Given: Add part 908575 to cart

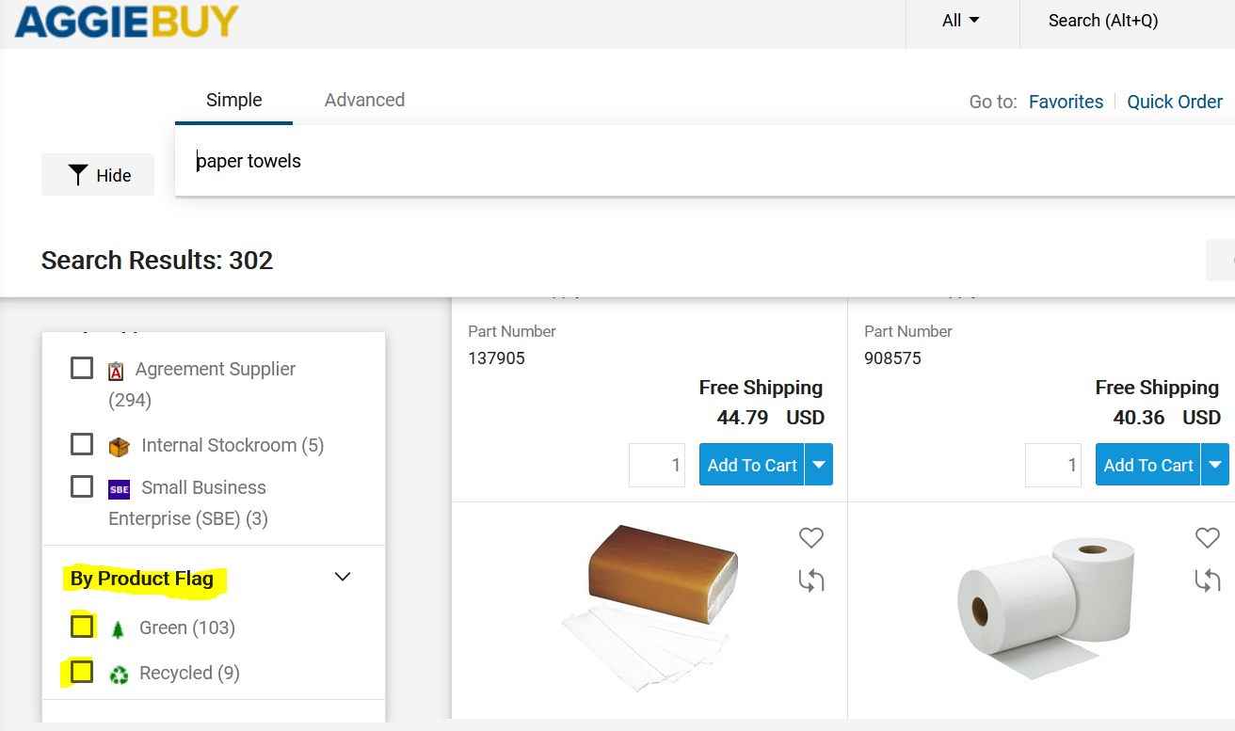Looking at the screenshot, I should tap(1148, 465).
